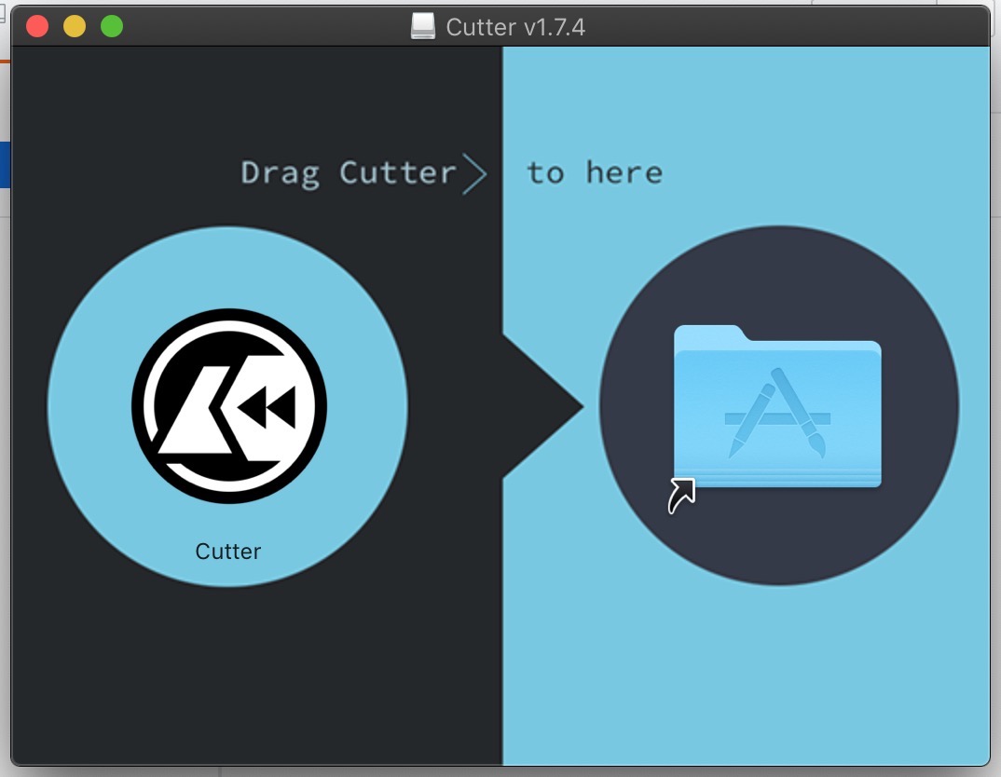Select the Cutter application icon
This screenshot has height=777, width=1001.
pos(228,404)
